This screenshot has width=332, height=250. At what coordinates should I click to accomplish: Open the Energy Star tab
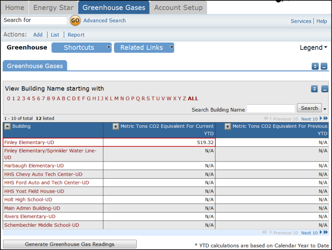tap(53, 7)
